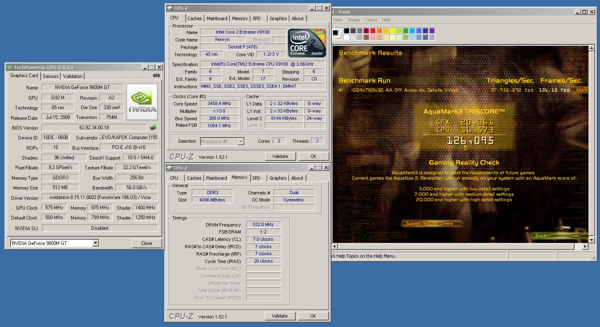Open Caches tab in bottom CPU-Z window
The image size is (600, 327).
pos(194,178)
